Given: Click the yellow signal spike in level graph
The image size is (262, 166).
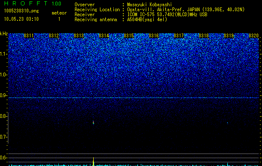Looking at the screenshot, I should point(93,161).
